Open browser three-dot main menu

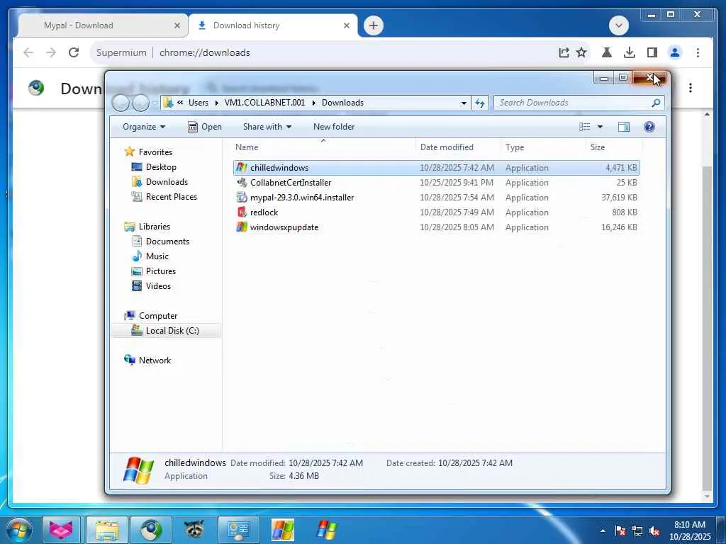[x=698, y=52]
